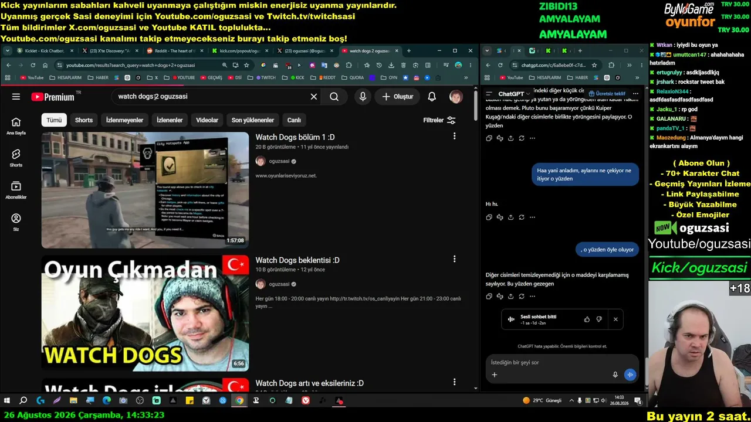Open the weather widget showing 29°C Güneşli
The width and height of the screenshot is (751, 422).
coord(542,401)
